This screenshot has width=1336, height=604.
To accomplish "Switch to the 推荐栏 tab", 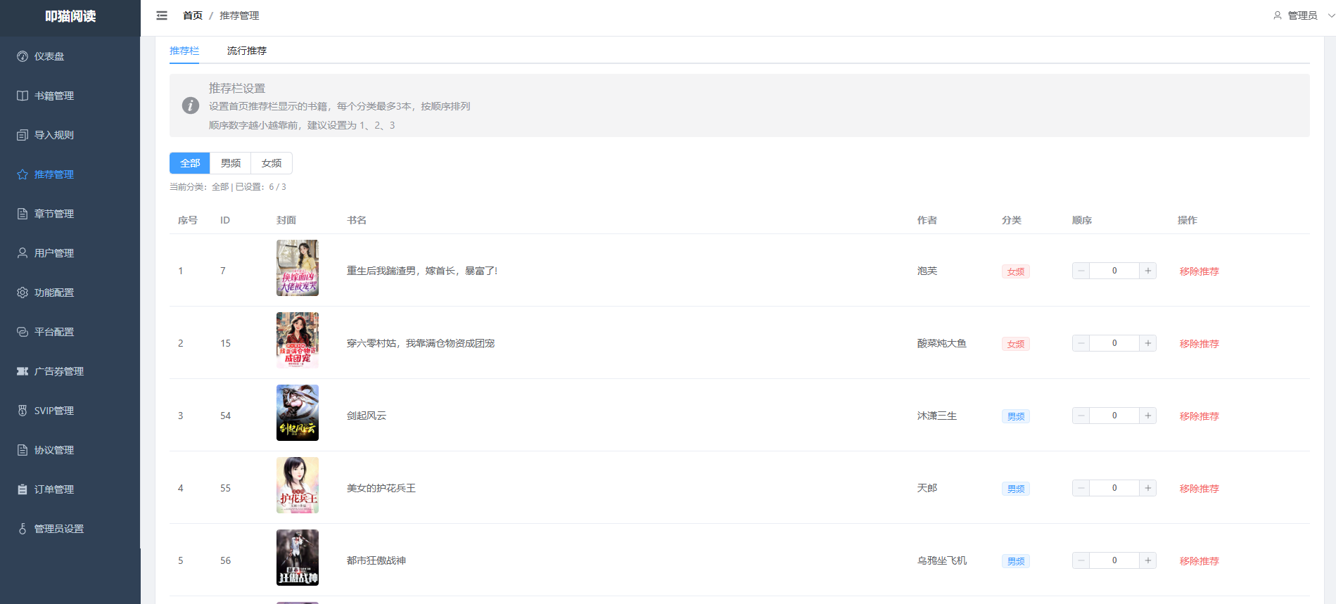I will (184, 51).
